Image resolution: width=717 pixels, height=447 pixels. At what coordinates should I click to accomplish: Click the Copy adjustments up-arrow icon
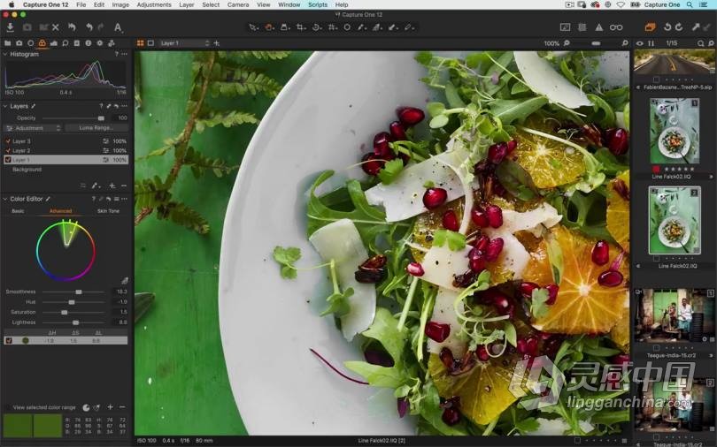pyautogui.click(x=696, y=27)
